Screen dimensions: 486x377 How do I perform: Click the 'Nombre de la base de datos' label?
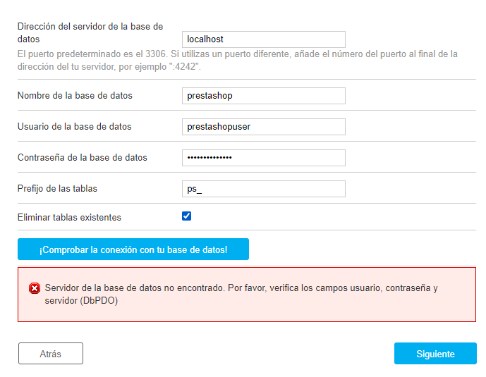pyautogui.click(x=75, y=95)
